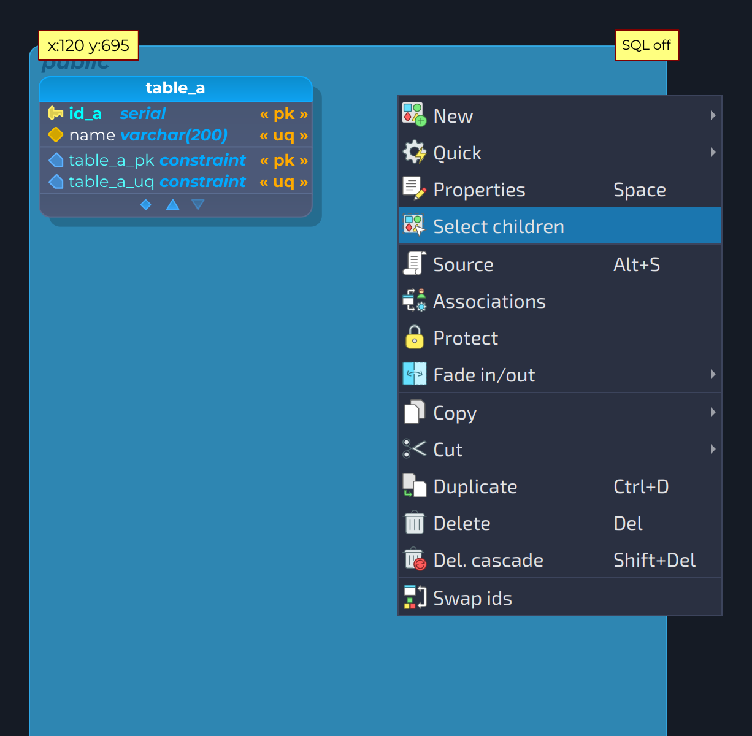Click the Delete trash can icon
The image size is (752, 736).
point(414,522)
